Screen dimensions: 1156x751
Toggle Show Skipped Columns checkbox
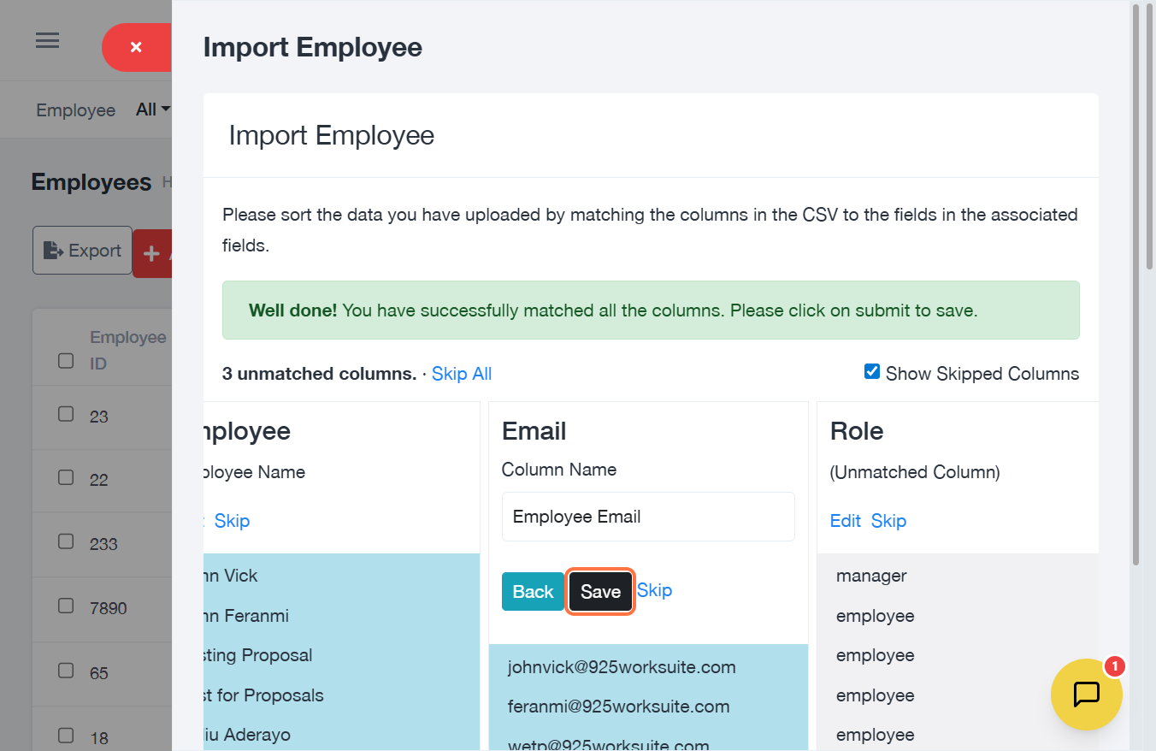pos(872,372)
